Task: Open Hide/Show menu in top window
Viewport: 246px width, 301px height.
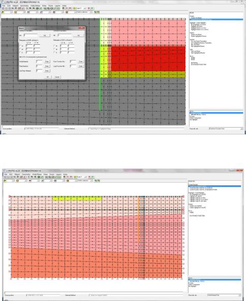Action: point(35,6)
